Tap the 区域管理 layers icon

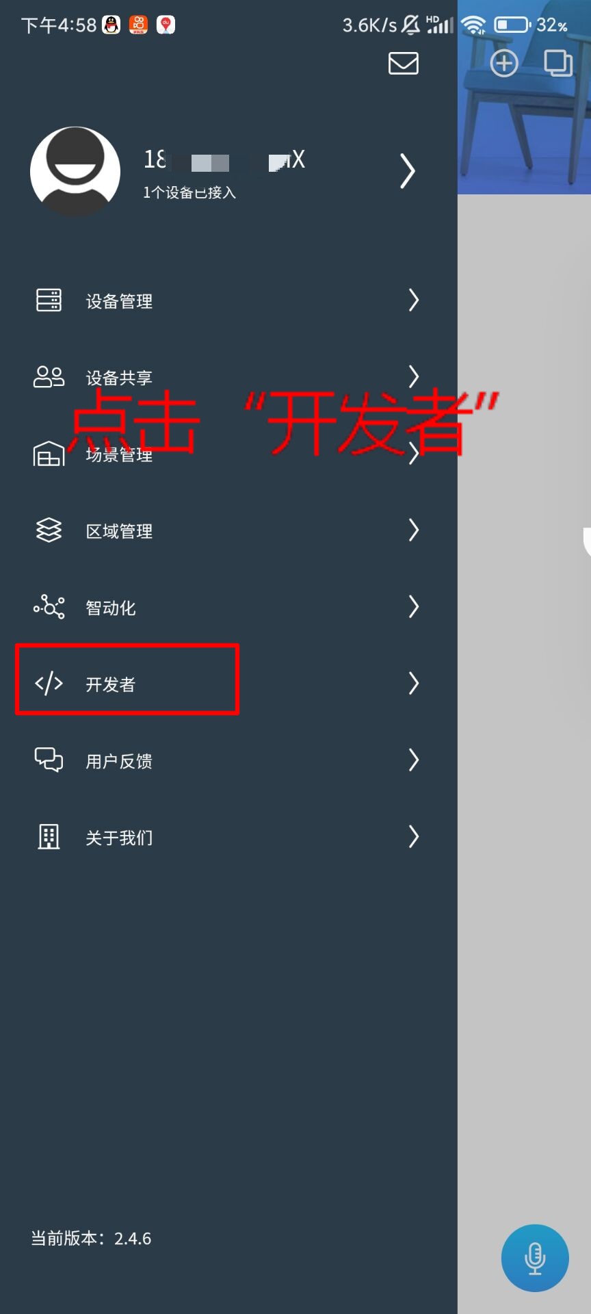[x=49, y=530]
